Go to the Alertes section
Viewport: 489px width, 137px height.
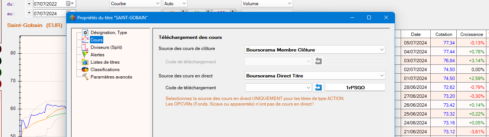pos(97,54)
